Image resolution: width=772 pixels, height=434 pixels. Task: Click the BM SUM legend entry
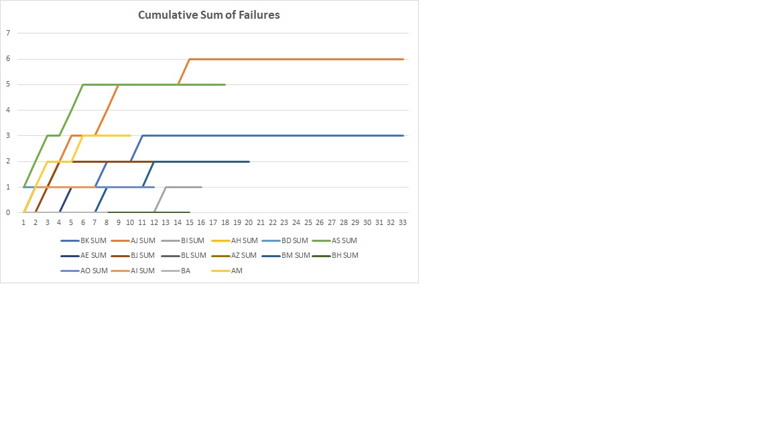point(295,255)
